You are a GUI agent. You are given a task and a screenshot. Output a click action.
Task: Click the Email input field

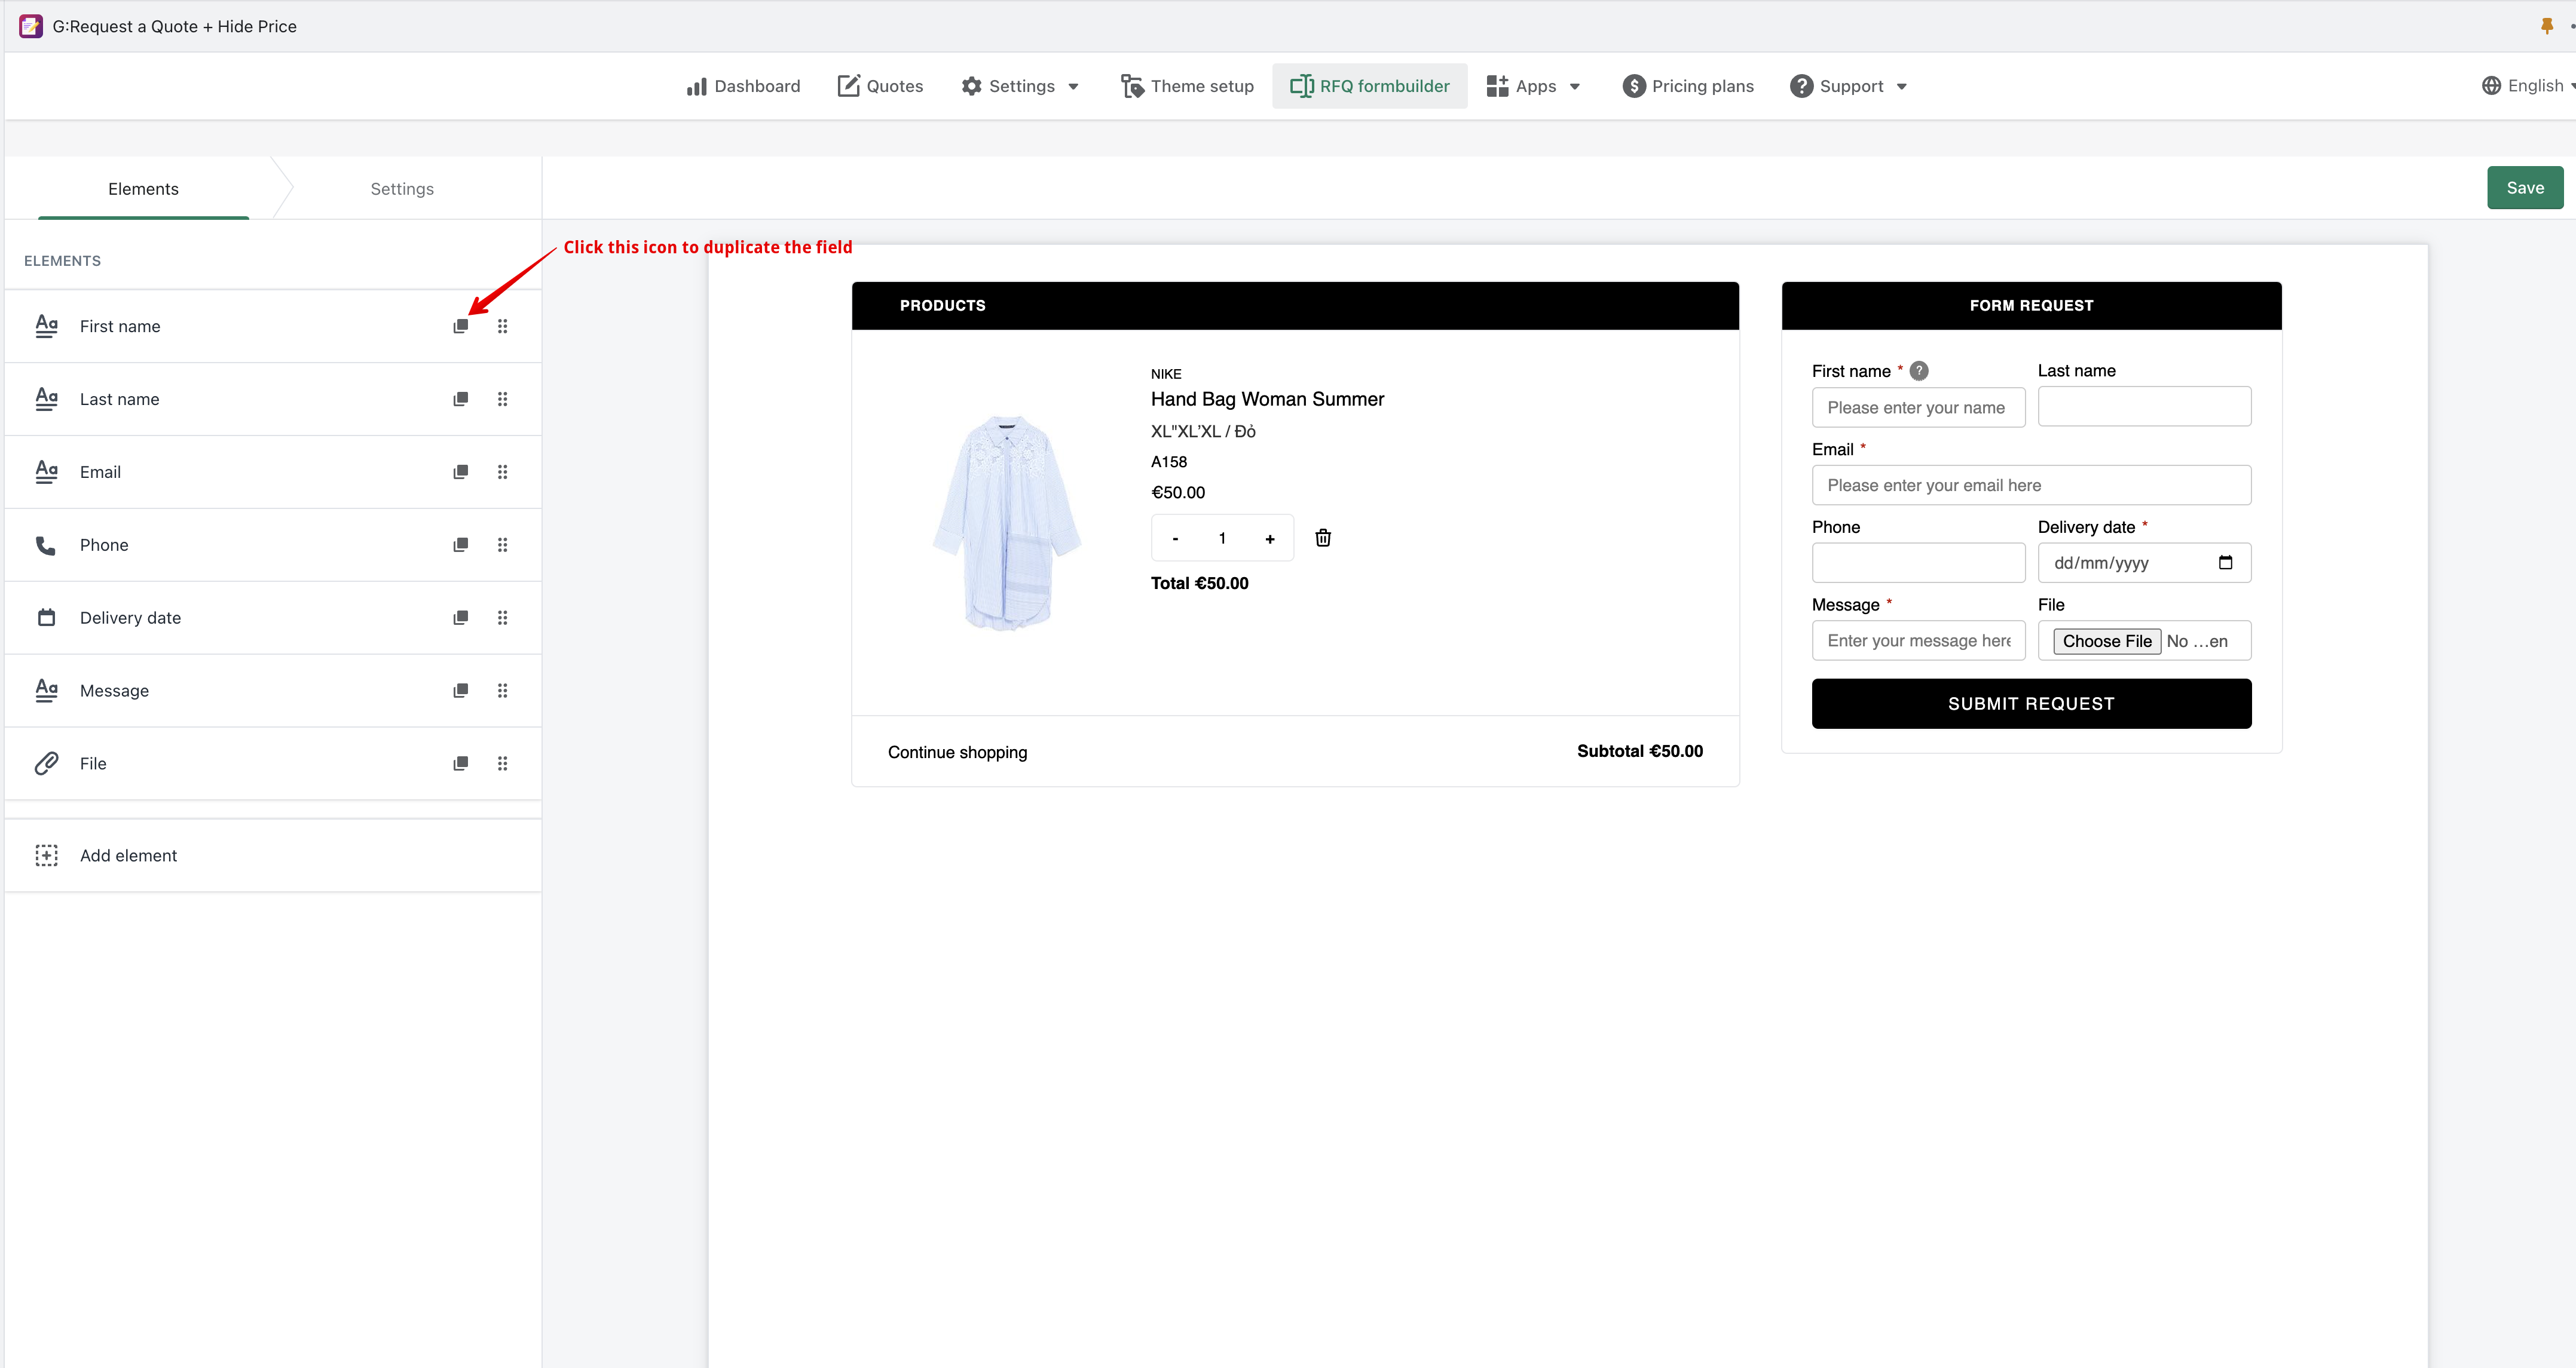(2031, 486)
